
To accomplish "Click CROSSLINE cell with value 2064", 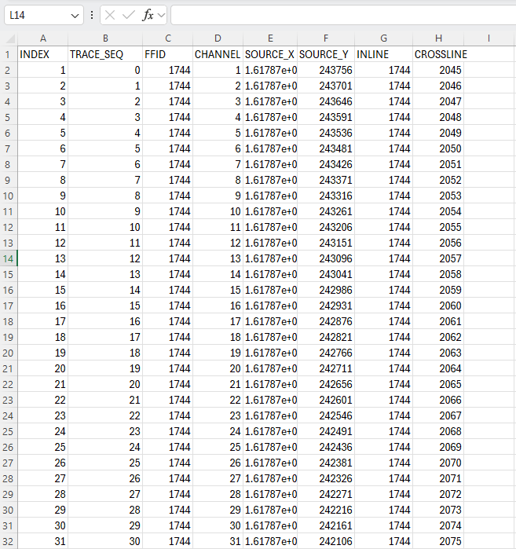I will 438,368.
